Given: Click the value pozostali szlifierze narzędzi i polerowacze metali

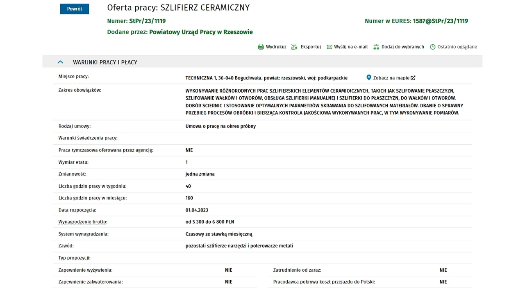Looking at the screenshot, I should pos(239,246).
